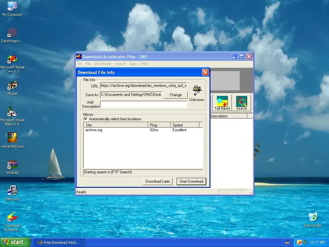This screenshot has width=329, height=247.
Task: Click Add Description text field
Action: [144, 105]
